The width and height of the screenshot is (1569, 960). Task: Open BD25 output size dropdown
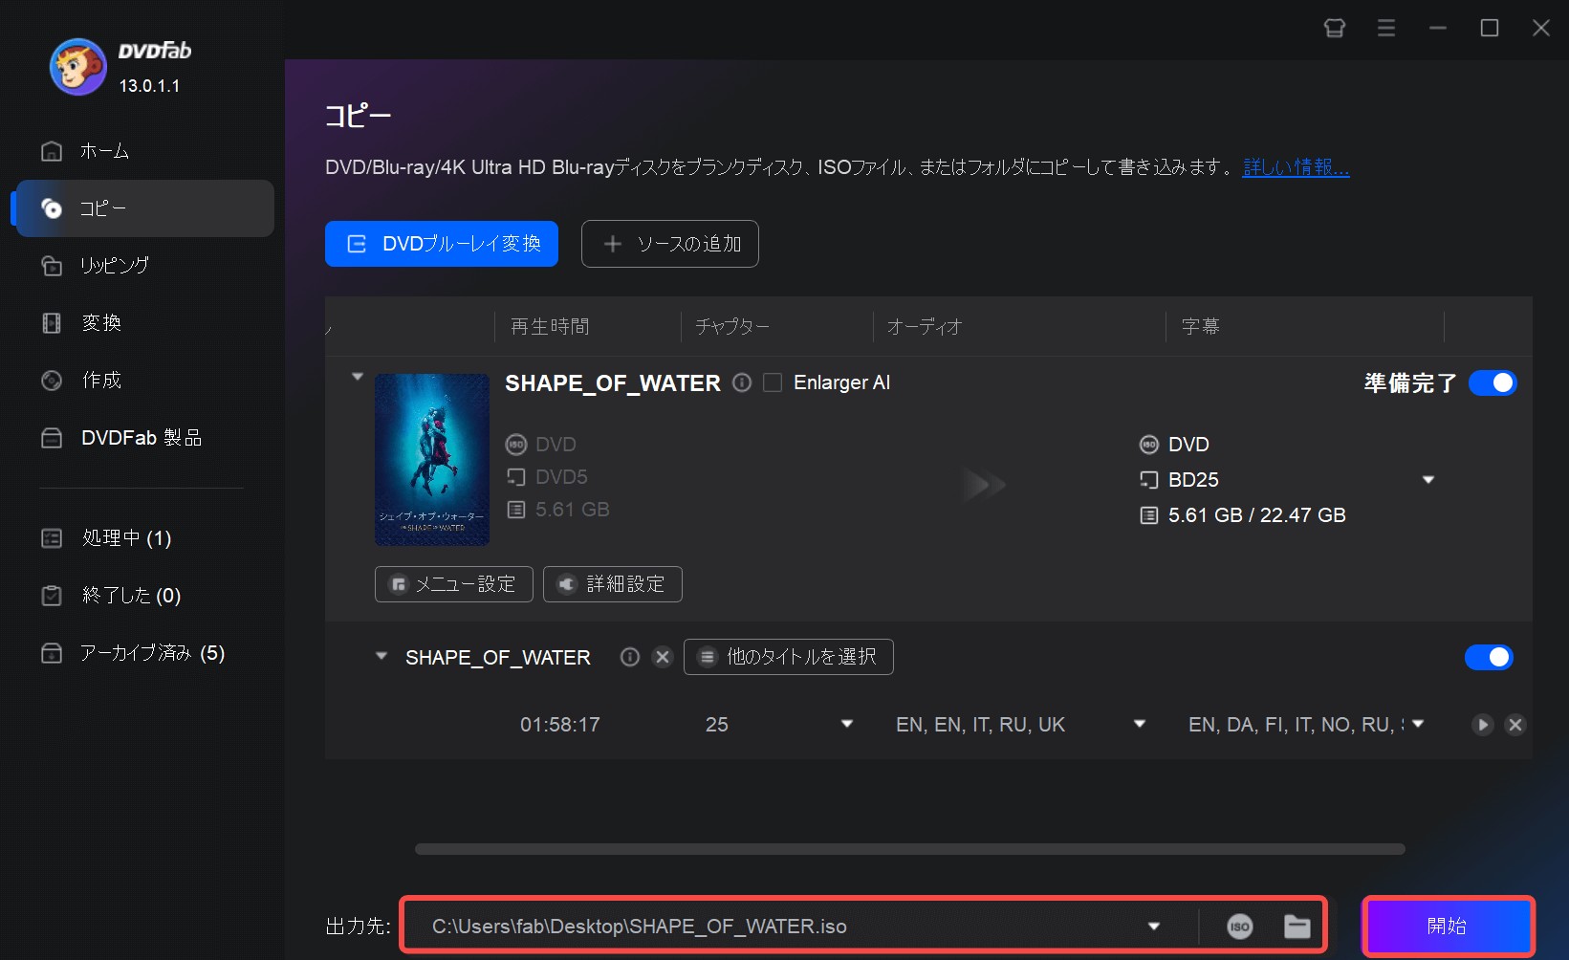tap(1428, 480)
